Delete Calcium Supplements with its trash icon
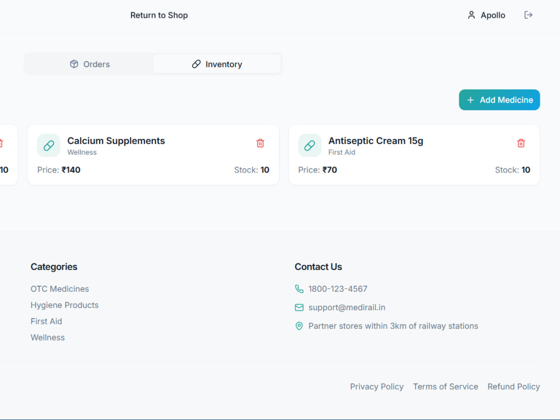560x420 pixels. pos(260,143)
